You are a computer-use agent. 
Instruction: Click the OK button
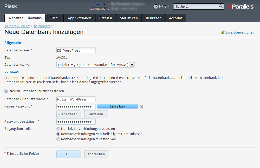pyautogui.click(x=68, y=154)
